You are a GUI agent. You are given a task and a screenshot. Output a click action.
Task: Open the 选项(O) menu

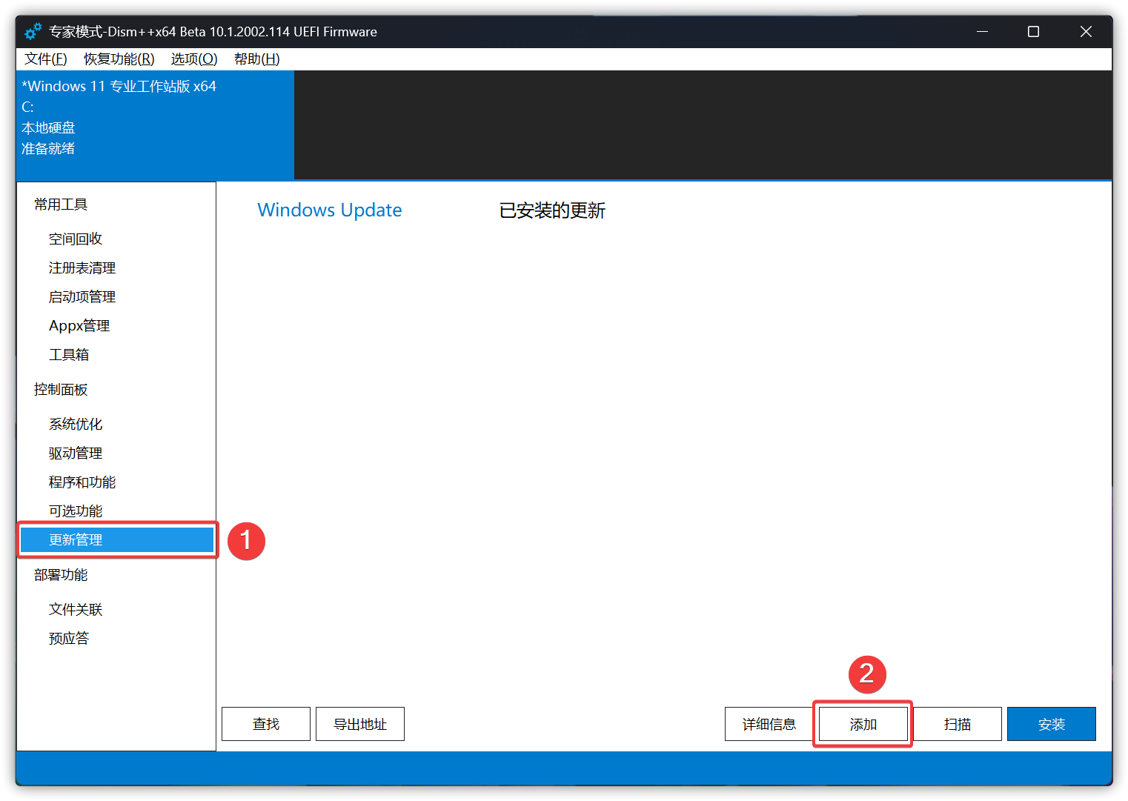pos(194,59)
